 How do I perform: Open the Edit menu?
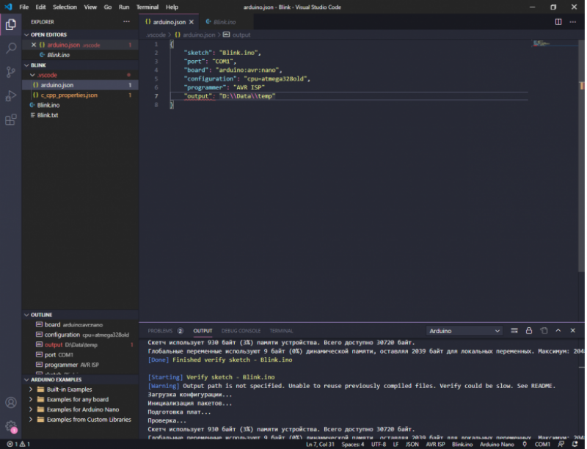click(40, 7)
